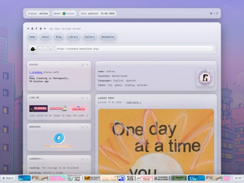The image size is (244, 183).
Task: Click the Start button in the taskbar
Action: [8, 178]
